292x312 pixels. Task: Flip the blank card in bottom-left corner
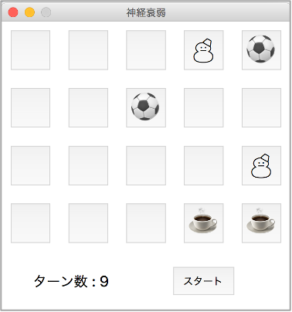pos(30,223)
